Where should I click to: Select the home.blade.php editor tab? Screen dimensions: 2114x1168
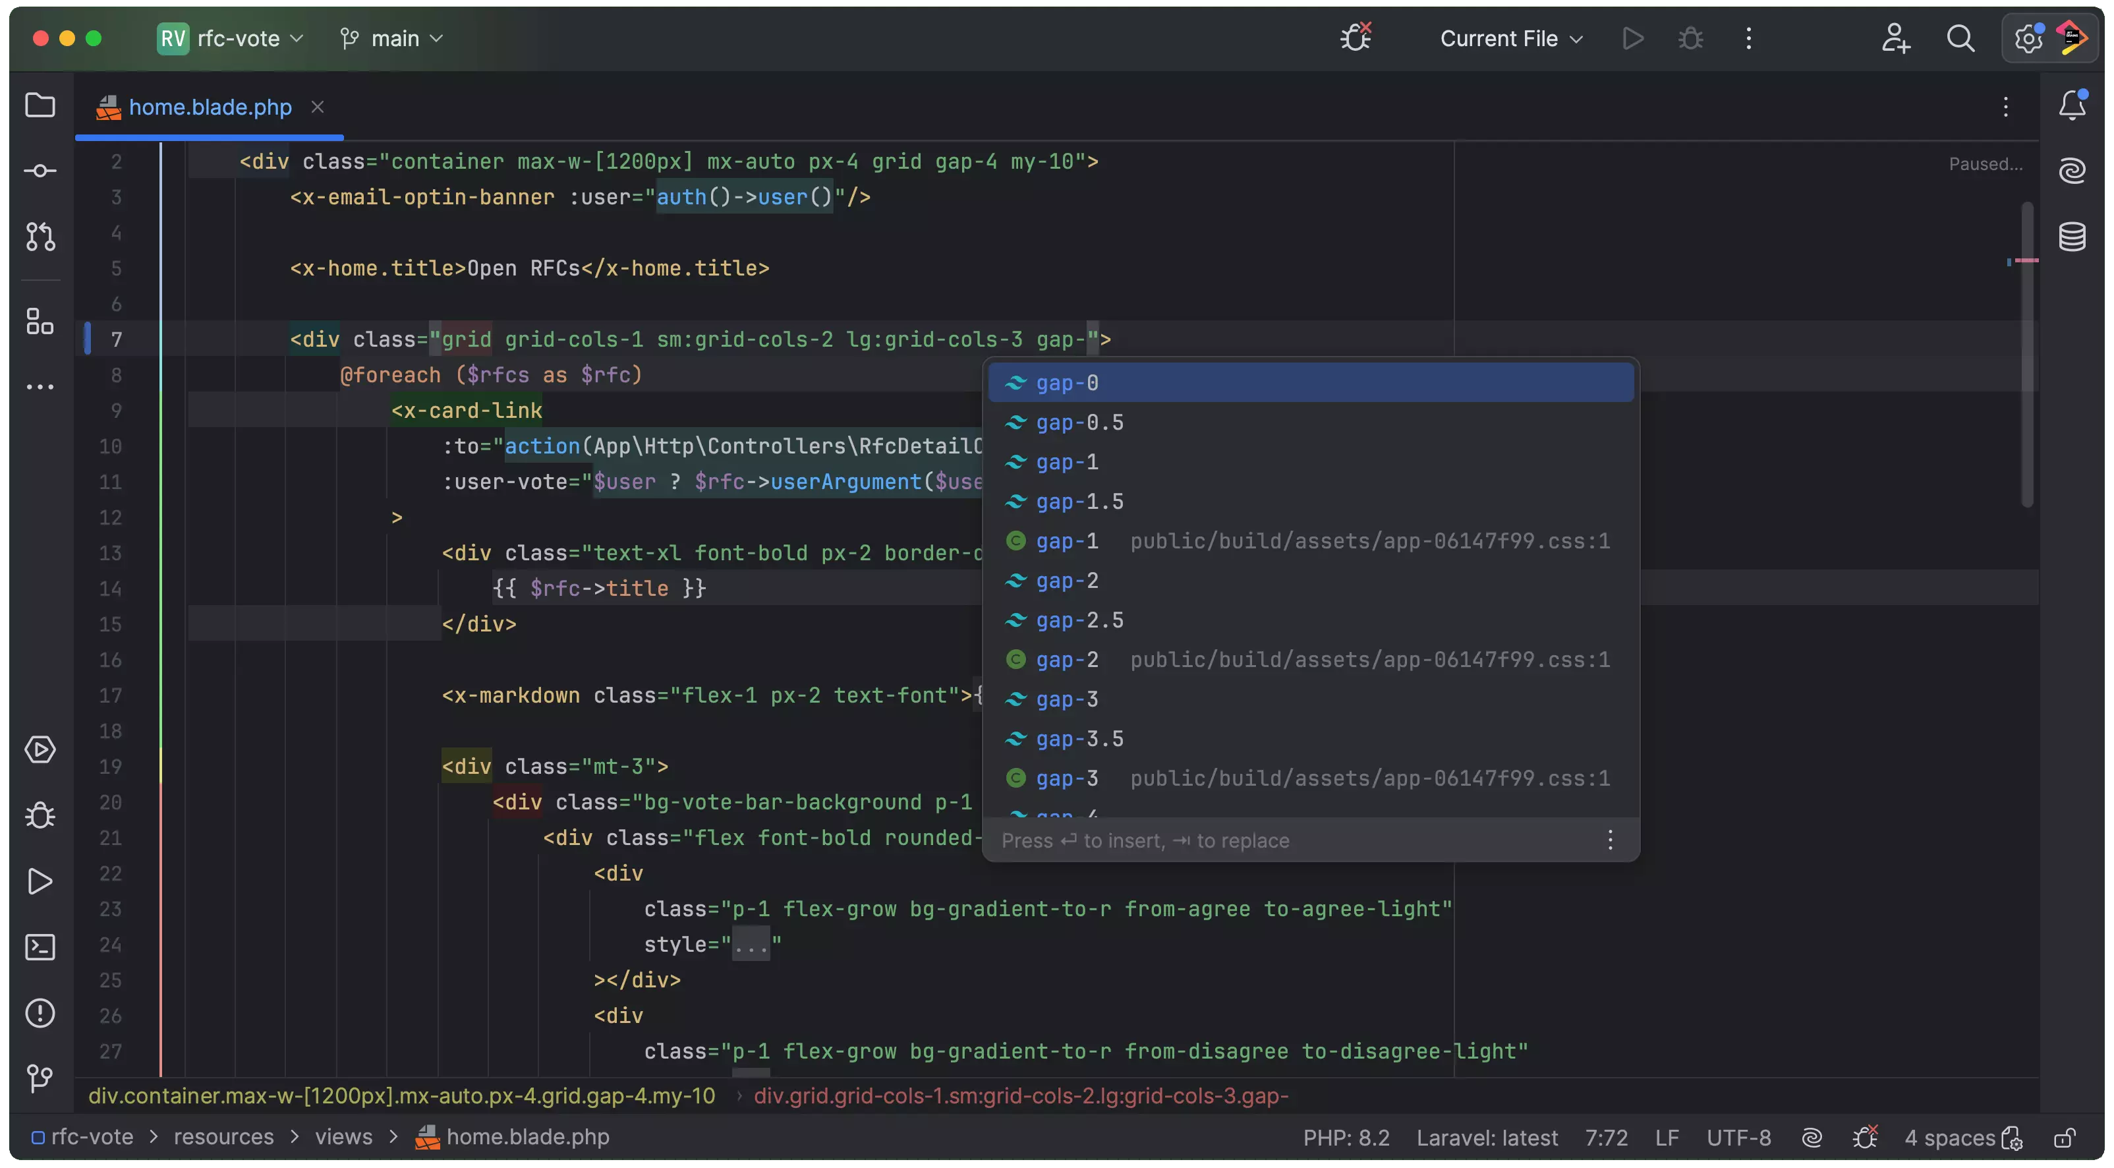210,107
